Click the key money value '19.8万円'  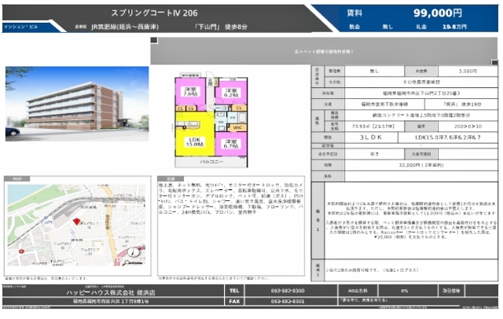point(454,27)
